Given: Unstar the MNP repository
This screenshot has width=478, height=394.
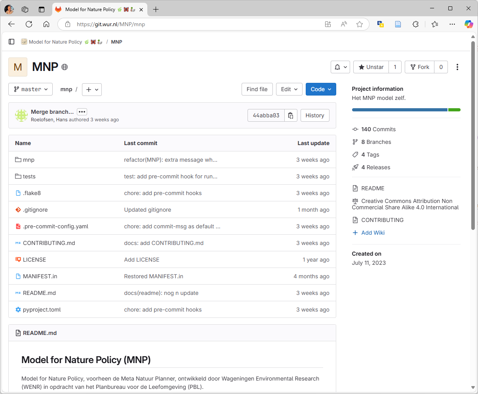Looking at the screenshot, I should coord(371,67).
